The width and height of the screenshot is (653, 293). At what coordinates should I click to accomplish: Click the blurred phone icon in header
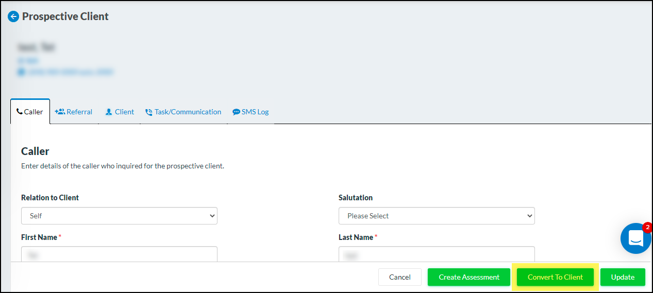pyautogui.click(x=21, y=72)
